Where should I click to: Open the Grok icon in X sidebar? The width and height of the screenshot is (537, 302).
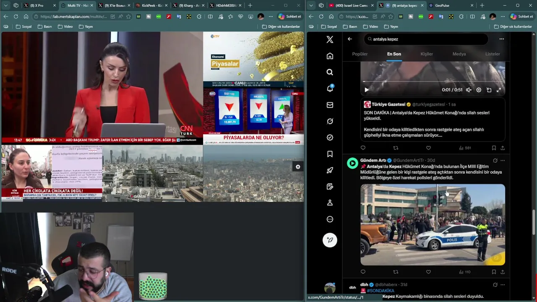point(330,121)
